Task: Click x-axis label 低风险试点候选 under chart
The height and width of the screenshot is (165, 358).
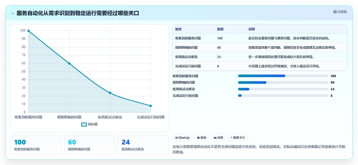Action: point(110,117)
